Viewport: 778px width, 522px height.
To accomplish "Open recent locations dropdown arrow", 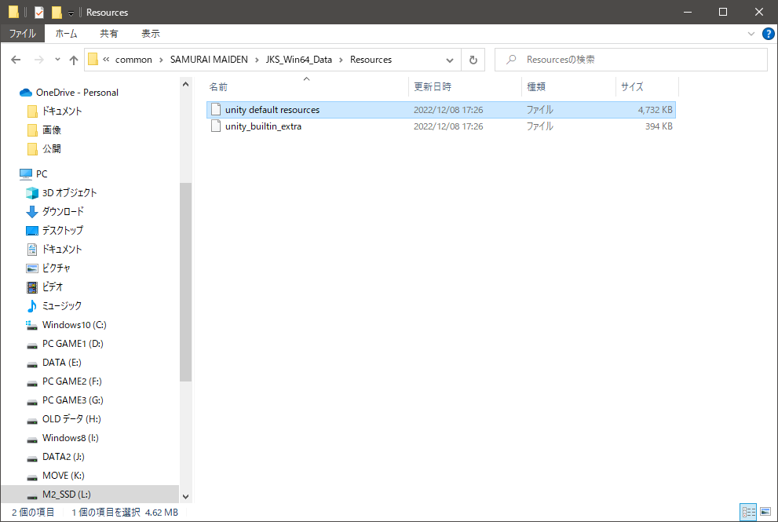I will tap(57, 60).
